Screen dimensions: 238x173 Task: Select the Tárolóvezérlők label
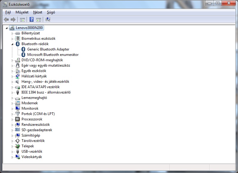coord(33,141)
